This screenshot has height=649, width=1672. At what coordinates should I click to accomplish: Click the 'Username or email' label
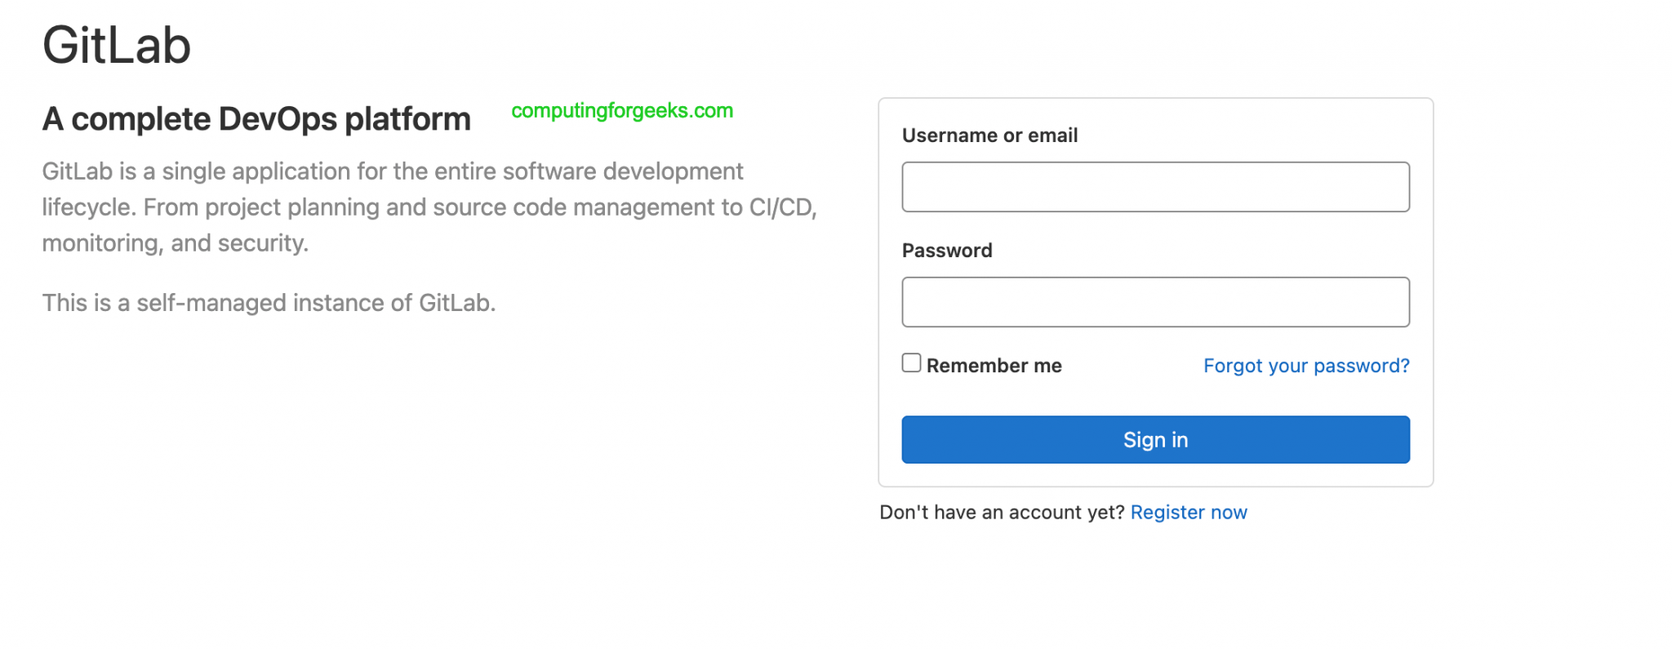(989, 136)
